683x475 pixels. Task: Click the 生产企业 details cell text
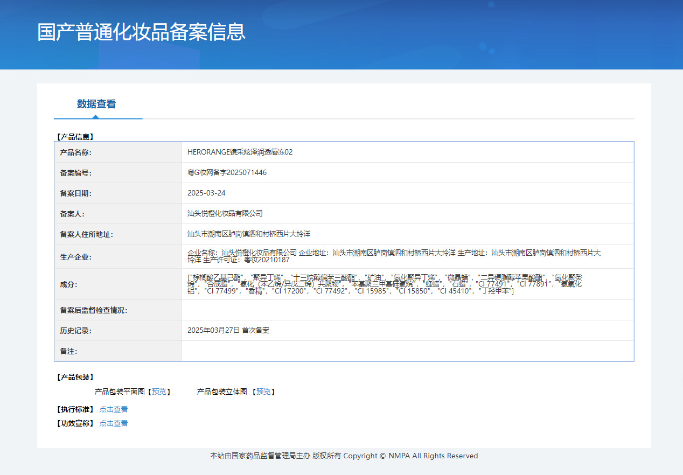click(393, 256)
